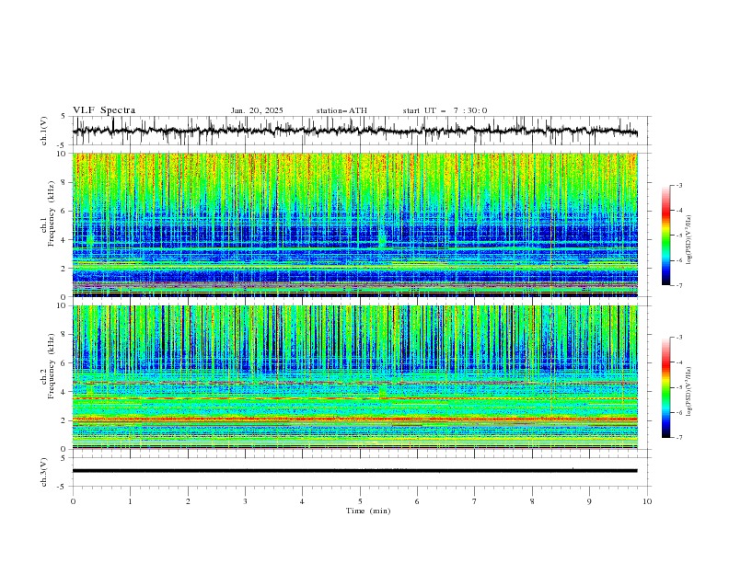
Task: Click the "8" kHz tick of ch.1 frequency axis
Action: 64,182
